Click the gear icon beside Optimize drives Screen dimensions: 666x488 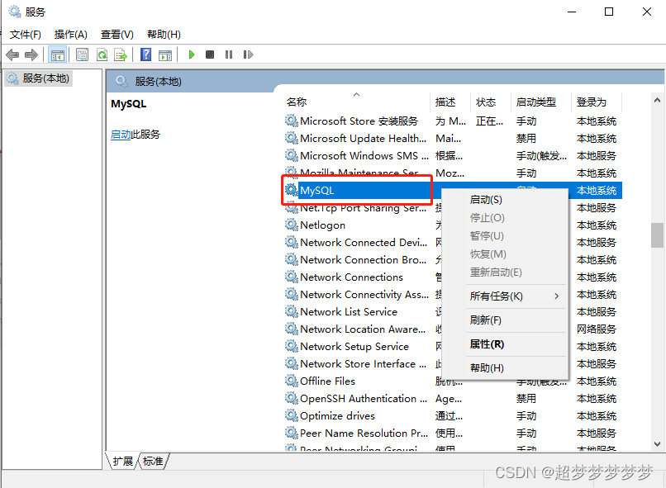coord(292,415)
